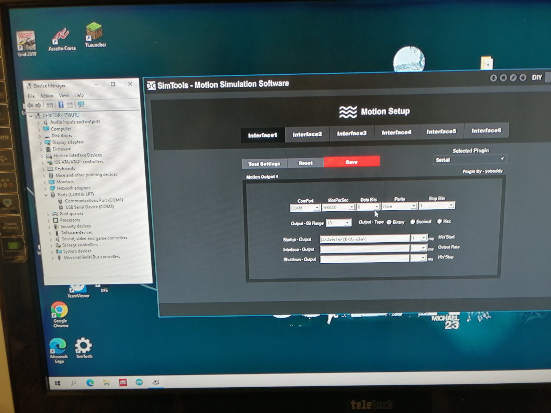
Task: Click Device Manager back arrow toolbar icon
Action: point(30,105)
